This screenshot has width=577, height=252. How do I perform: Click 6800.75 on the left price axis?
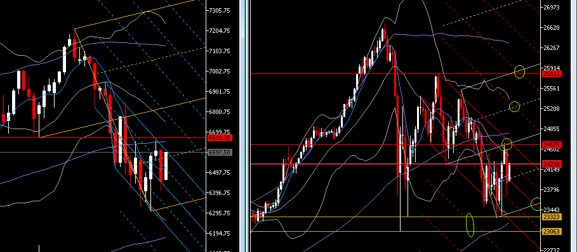tap(220, 112)
